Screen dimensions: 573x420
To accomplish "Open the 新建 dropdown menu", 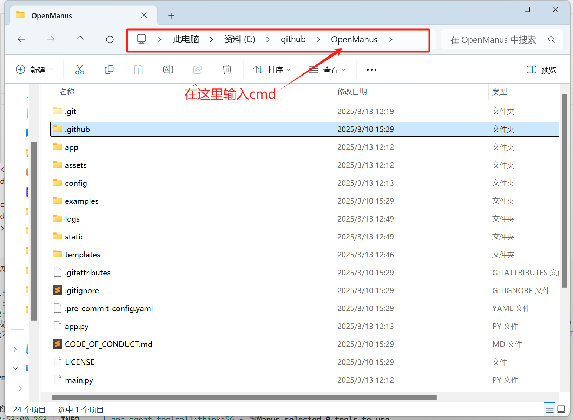I will coord(35,70).
